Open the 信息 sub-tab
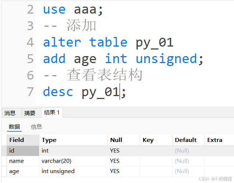This screenshot has width=234, height=183. (x=36, y=127)
